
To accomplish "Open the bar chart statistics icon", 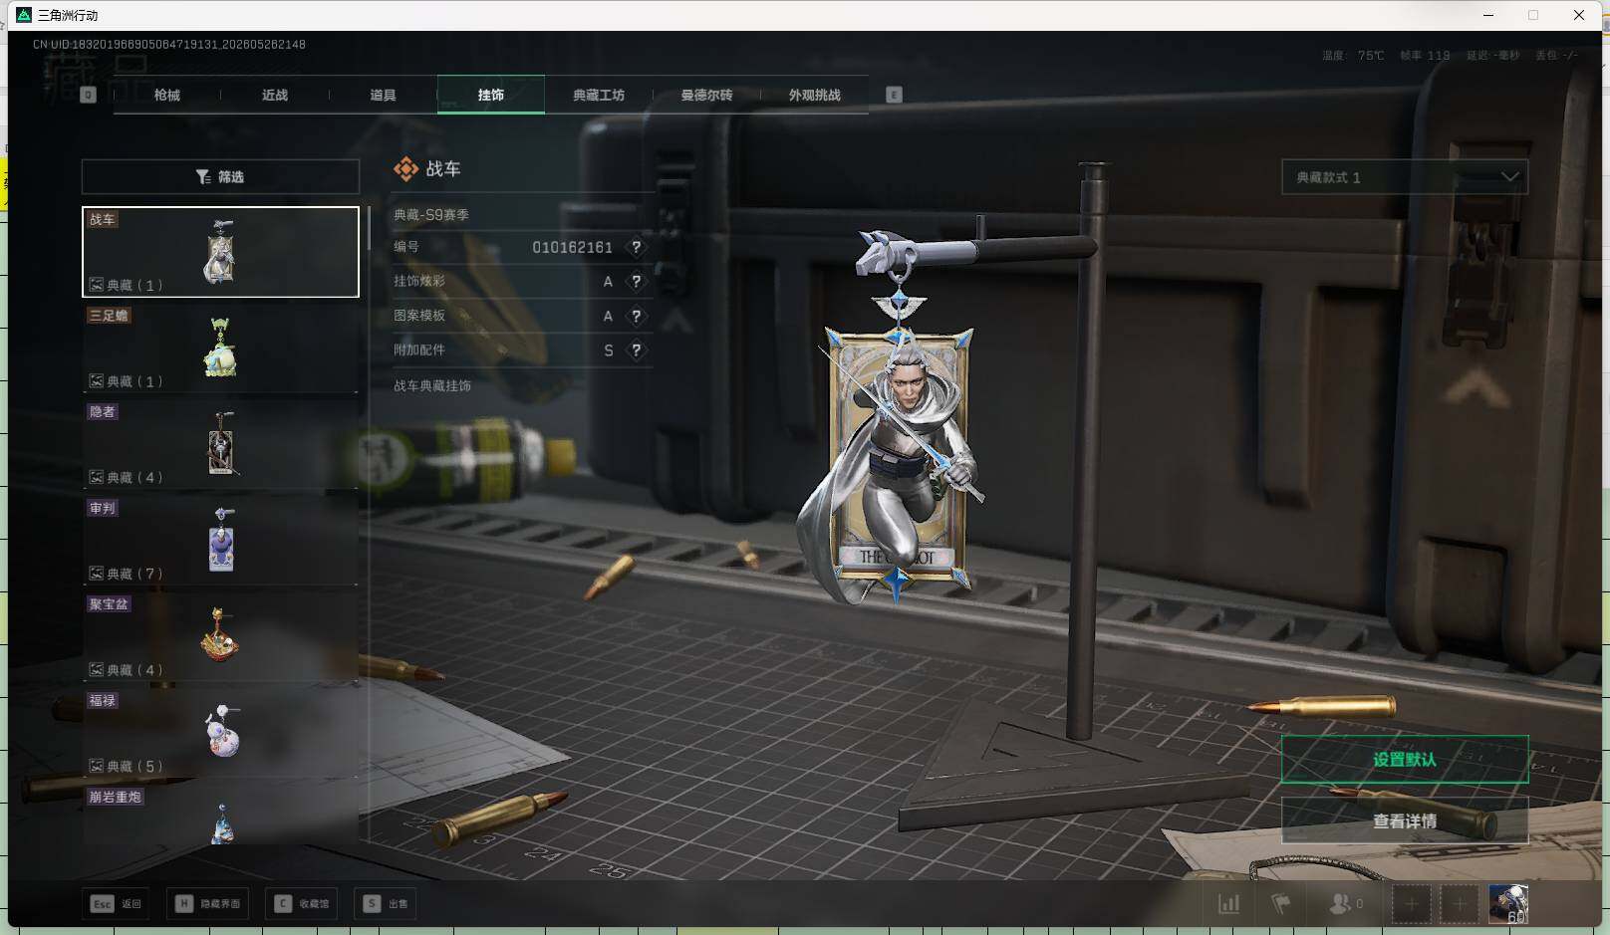I will [1229, 904].
